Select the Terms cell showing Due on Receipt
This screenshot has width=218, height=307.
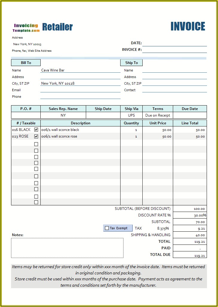point(158,115)
